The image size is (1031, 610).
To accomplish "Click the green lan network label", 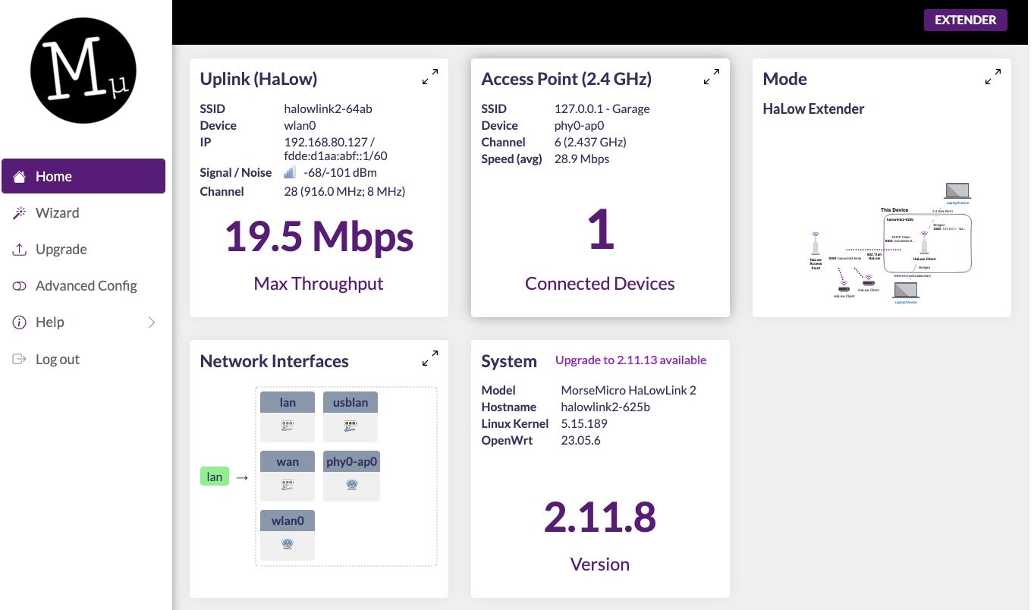I will (x=215, y=476).
